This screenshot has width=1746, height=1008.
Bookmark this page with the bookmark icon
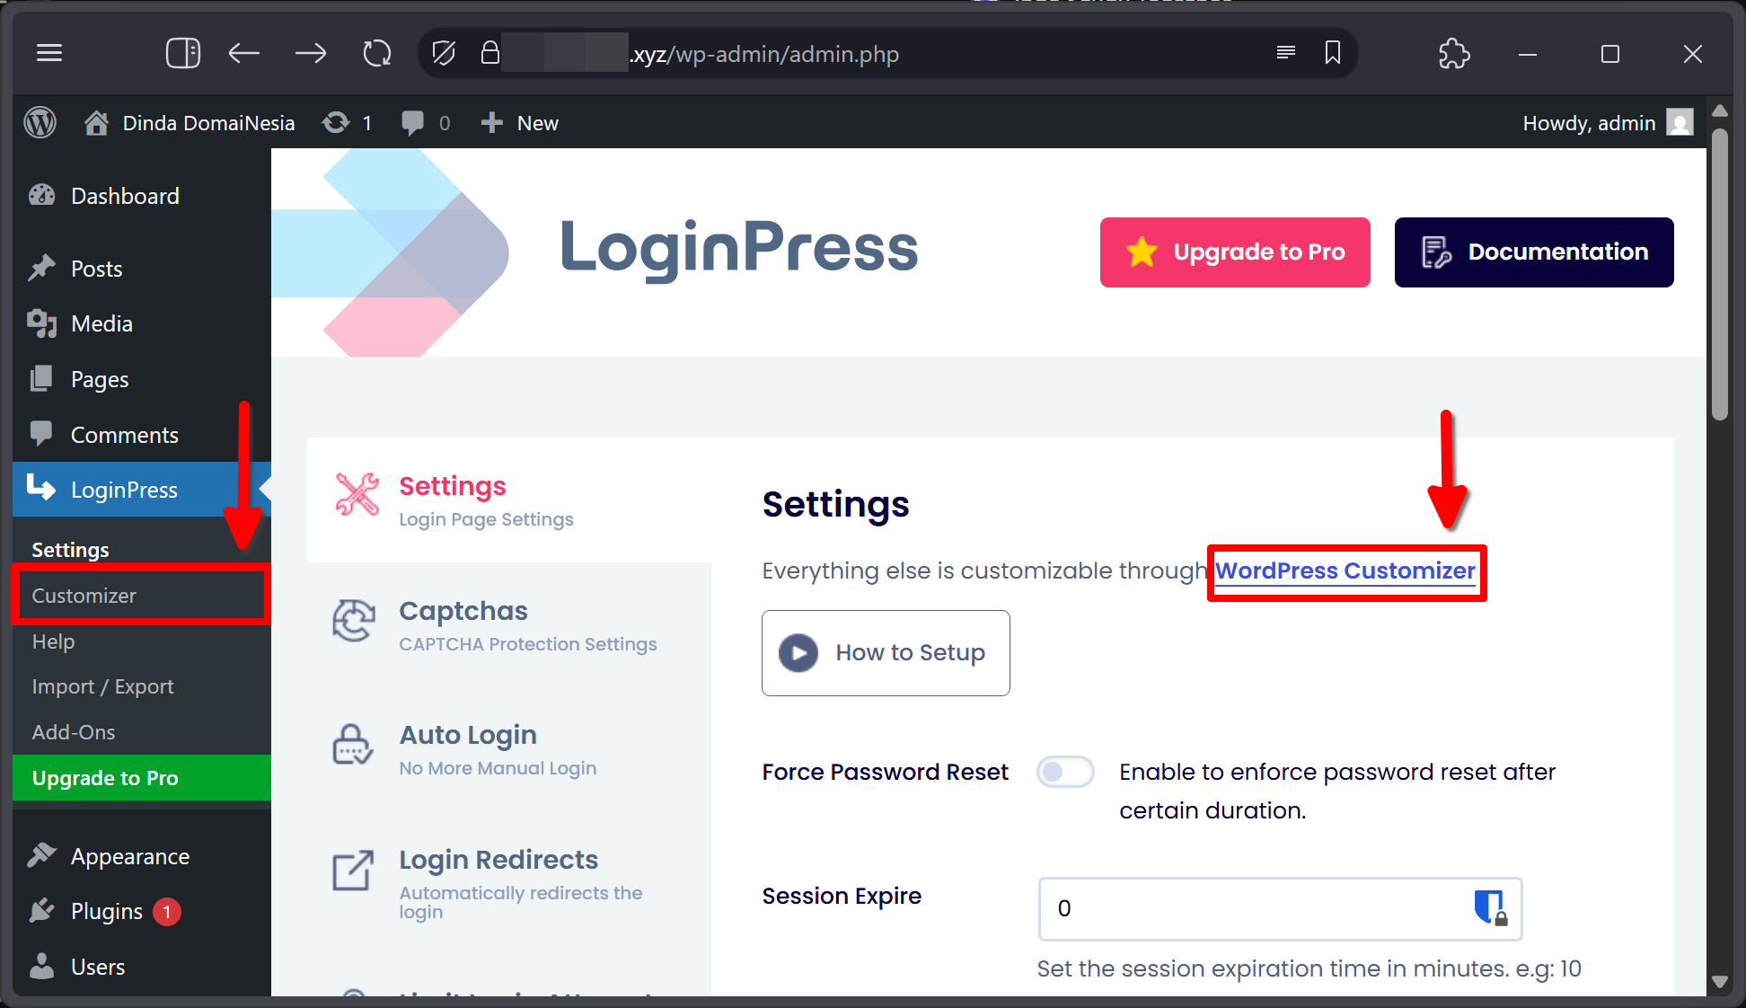[1333, 52]
